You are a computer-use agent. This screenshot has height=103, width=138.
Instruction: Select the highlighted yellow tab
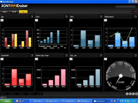[23, 12]
